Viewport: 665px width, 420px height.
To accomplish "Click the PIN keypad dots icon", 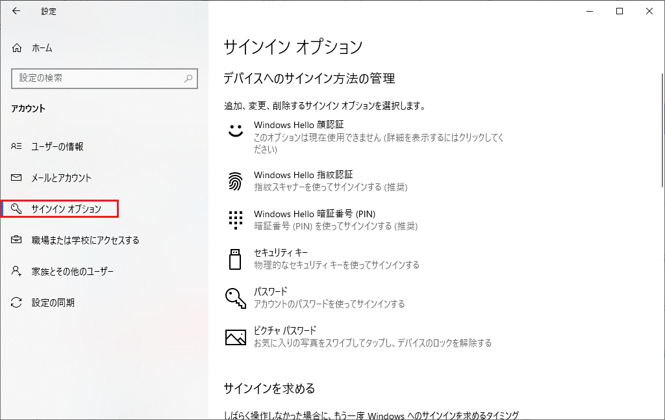I will tap(235, 220).
